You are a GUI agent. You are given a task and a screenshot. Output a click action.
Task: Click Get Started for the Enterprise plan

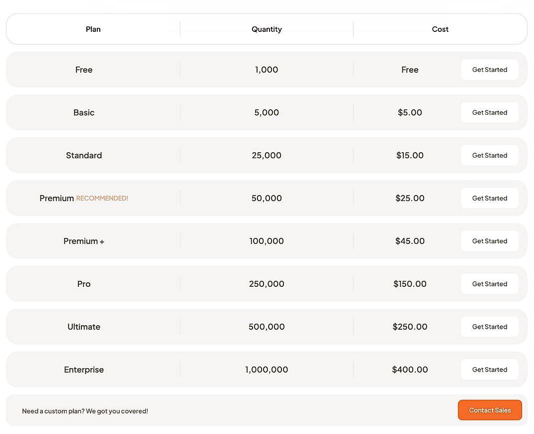[490, 370]
